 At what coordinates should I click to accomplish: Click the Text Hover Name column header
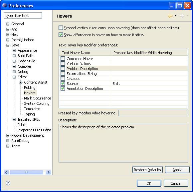(x=85, y=53)
